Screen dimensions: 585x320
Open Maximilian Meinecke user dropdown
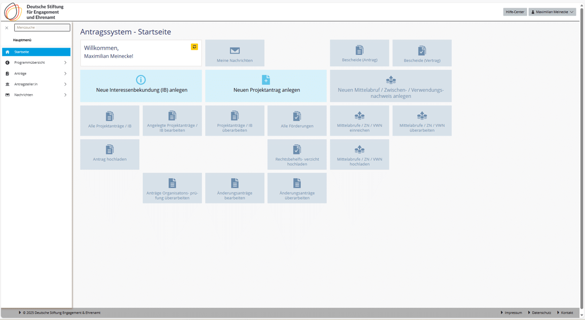click(x=552, y=12)
